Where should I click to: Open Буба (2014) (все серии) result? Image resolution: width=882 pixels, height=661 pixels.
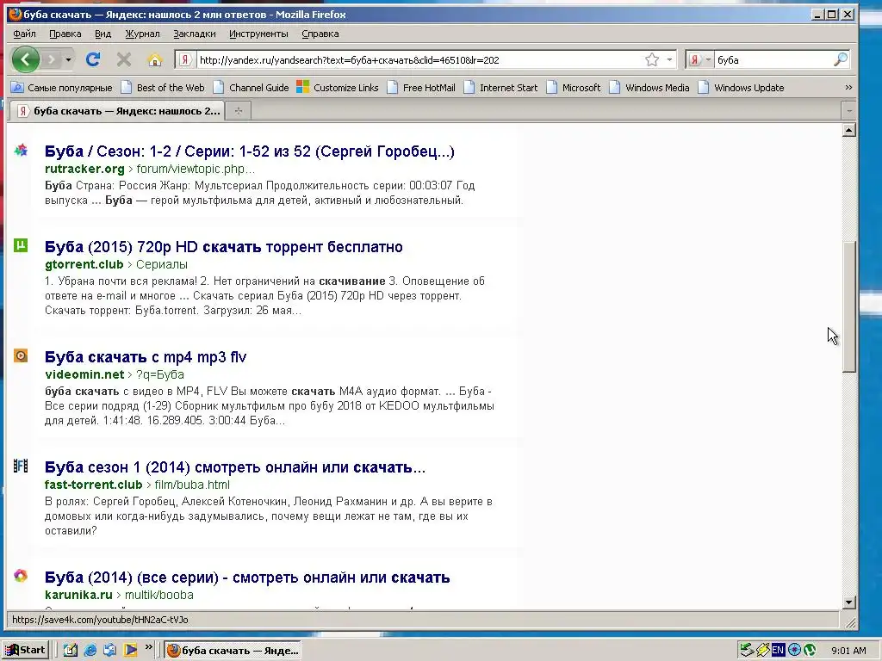coord(247,578)
